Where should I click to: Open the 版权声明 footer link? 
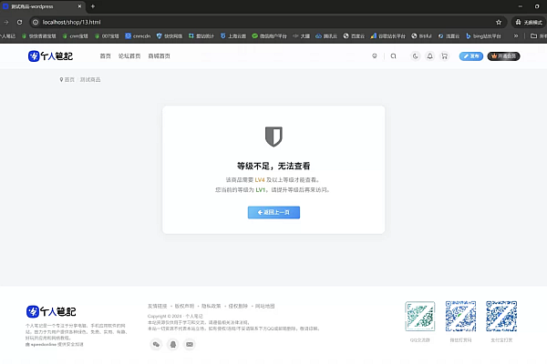(x=184, y=306)
